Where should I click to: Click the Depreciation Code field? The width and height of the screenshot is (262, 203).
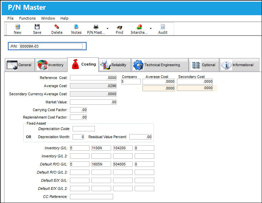83,129
